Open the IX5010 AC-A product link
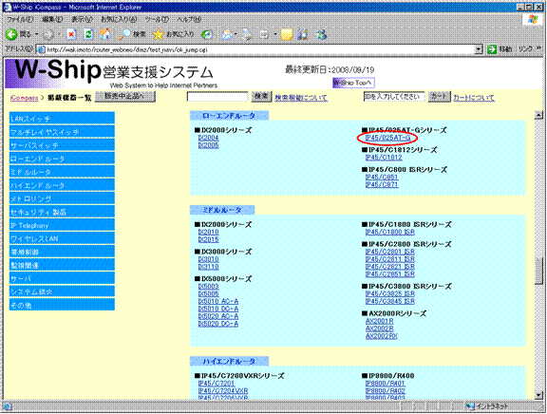Screen dimensions: 547x414 (x=218, y=301)
